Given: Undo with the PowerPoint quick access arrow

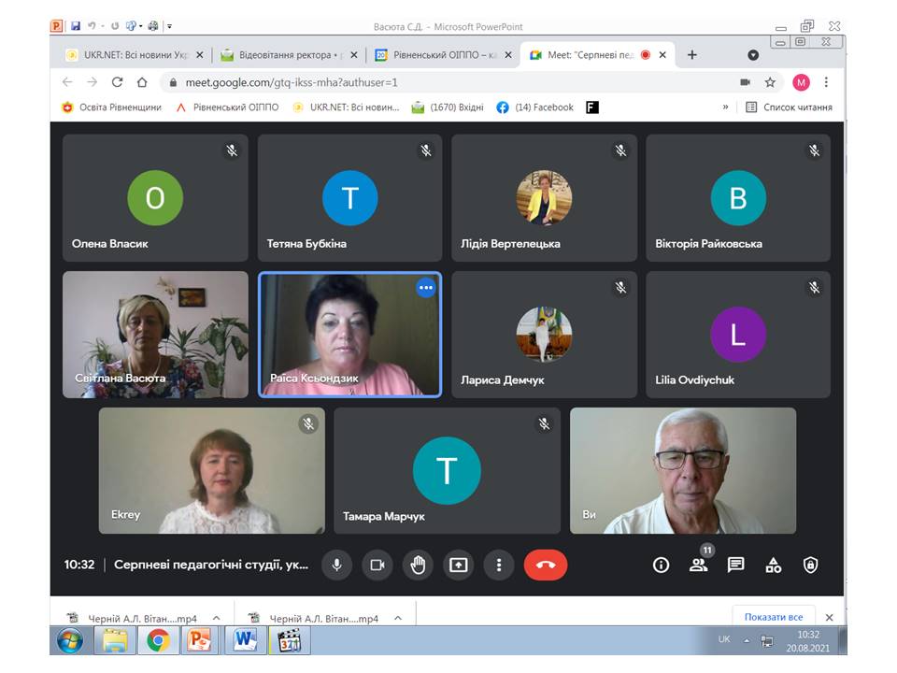Looking at the screenshot, I should point(92,26).
